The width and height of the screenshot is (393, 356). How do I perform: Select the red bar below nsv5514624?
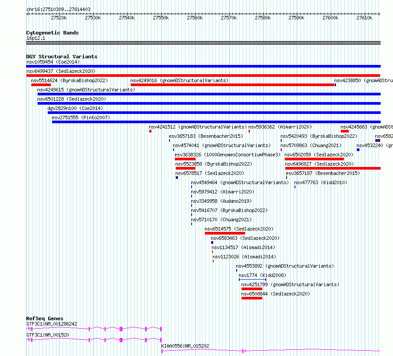tap(41, 85)
